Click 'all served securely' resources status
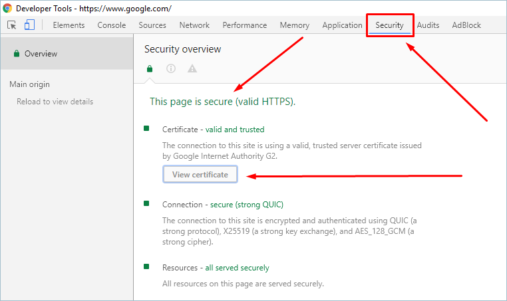 (237, 268)
